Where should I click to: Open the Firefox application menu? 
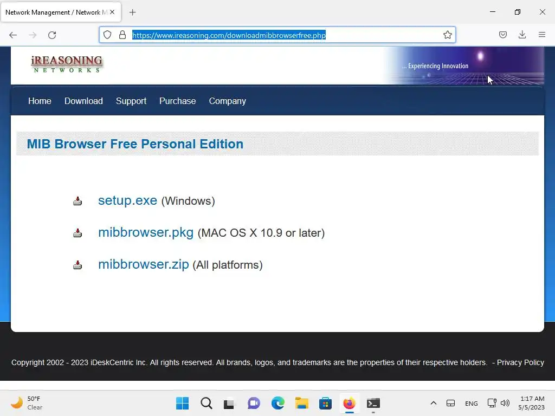tap(542, 35)
